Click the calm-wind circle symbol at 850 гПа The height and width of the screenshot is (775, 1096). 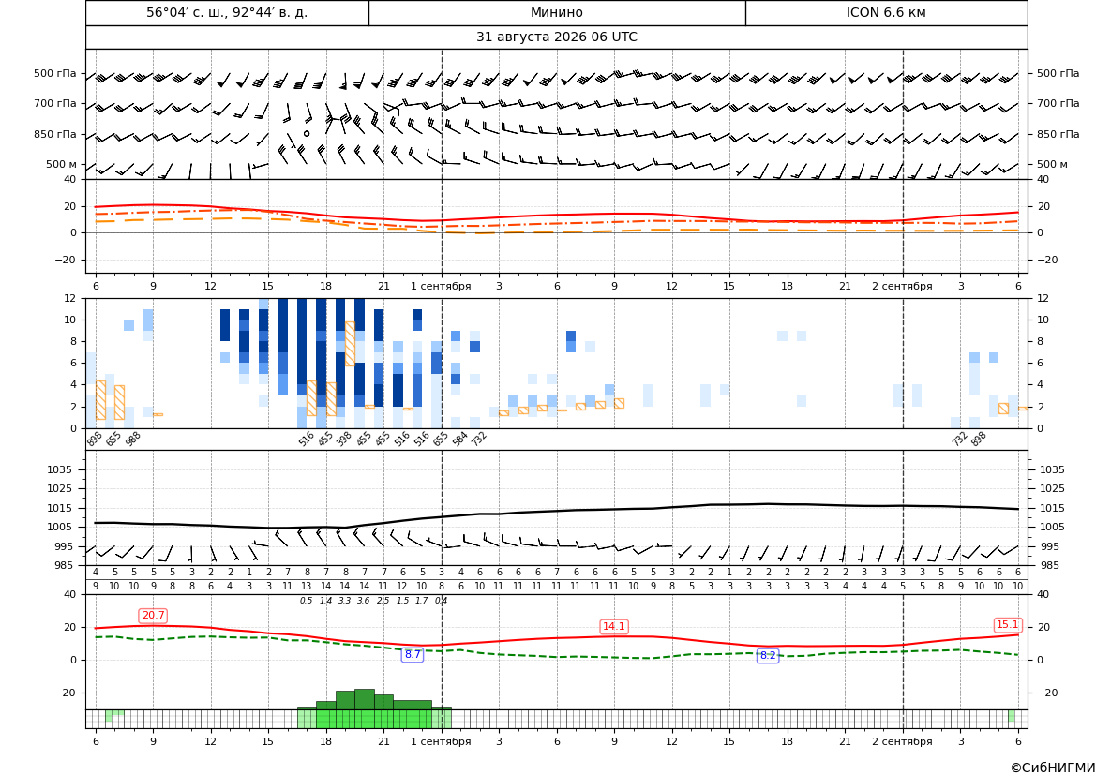(x=307, y=133)
